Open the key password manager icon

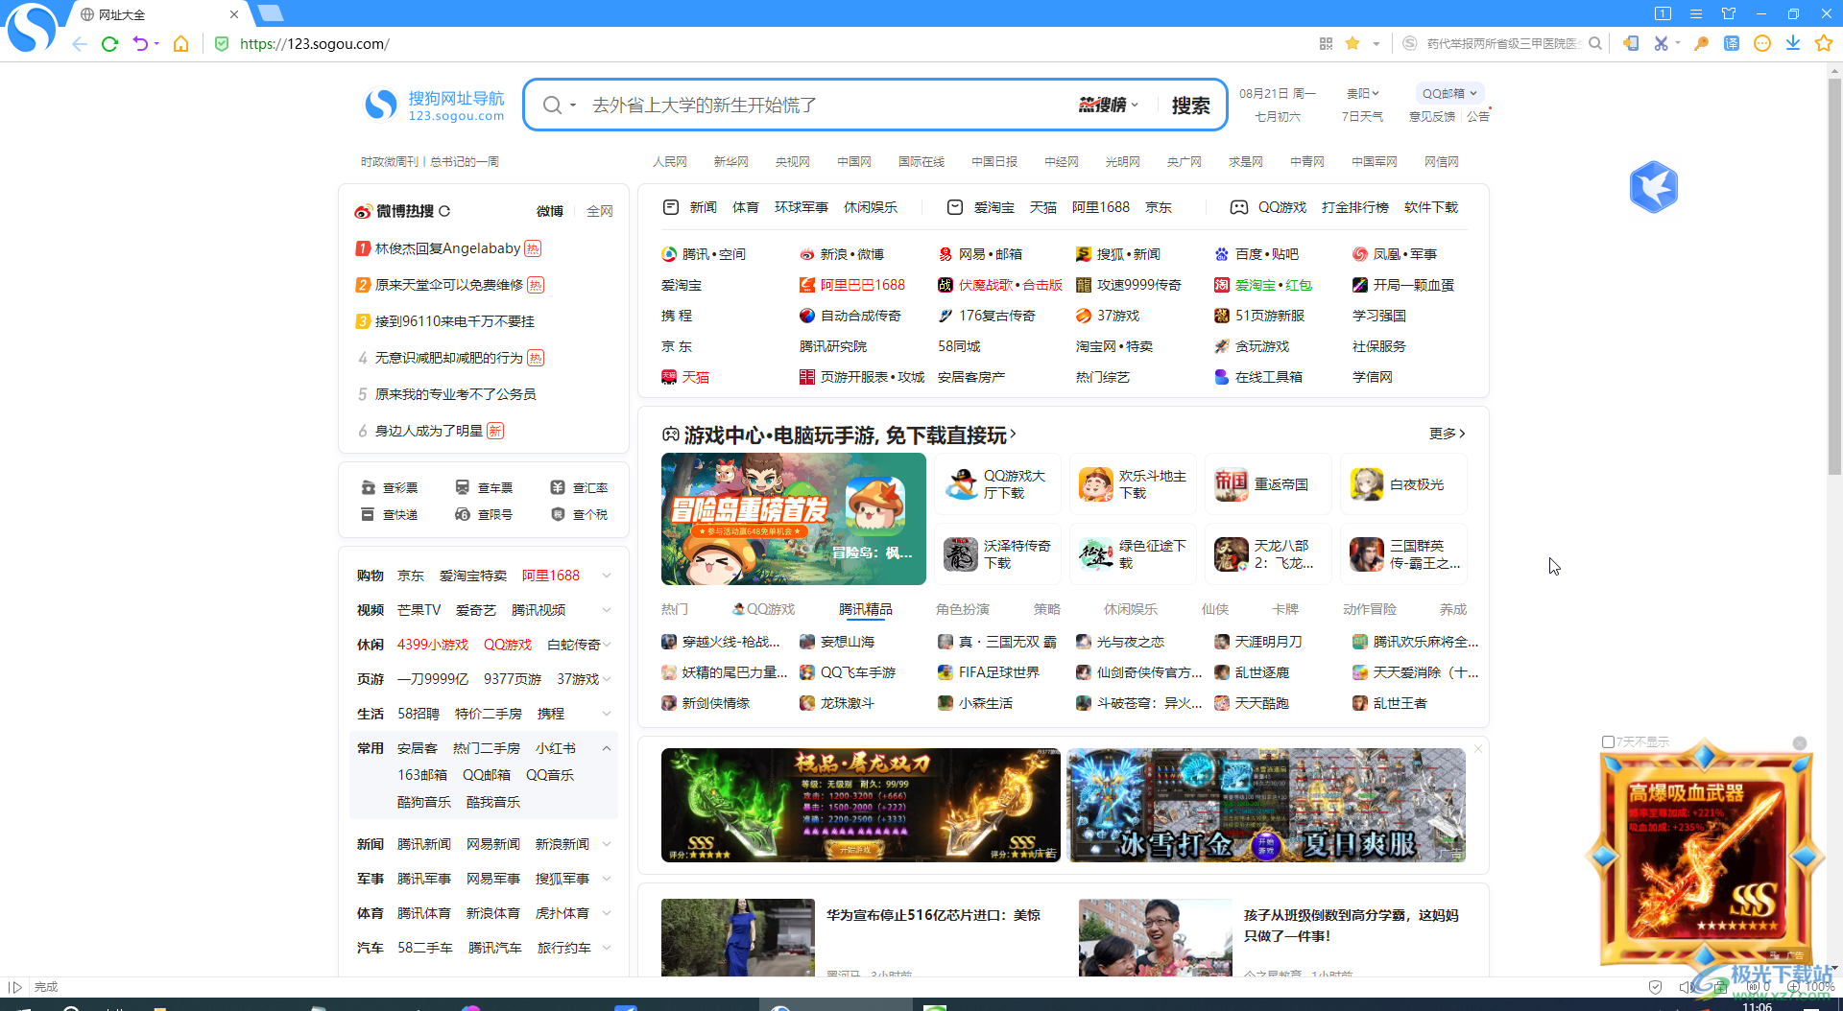[x=1701, y=43]
